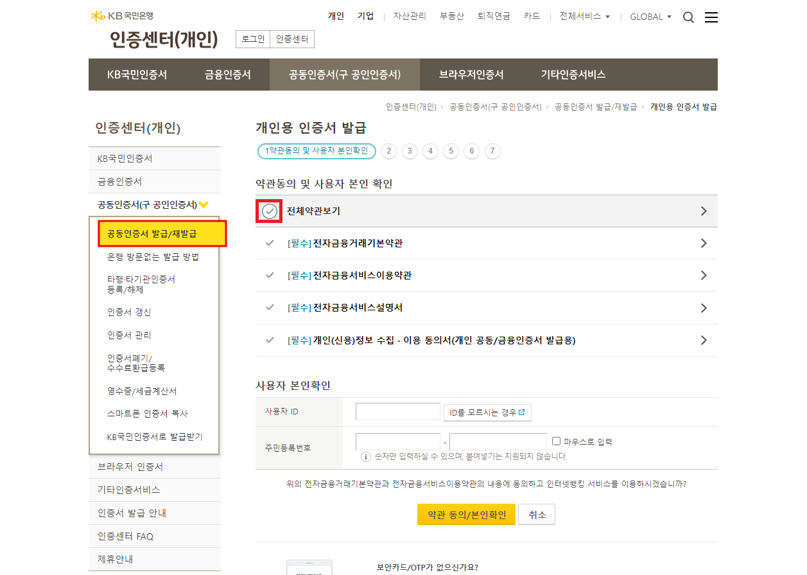Open the 카드 top menu
The width and height of the screenshot is (807, 575).
click(532, 16)
